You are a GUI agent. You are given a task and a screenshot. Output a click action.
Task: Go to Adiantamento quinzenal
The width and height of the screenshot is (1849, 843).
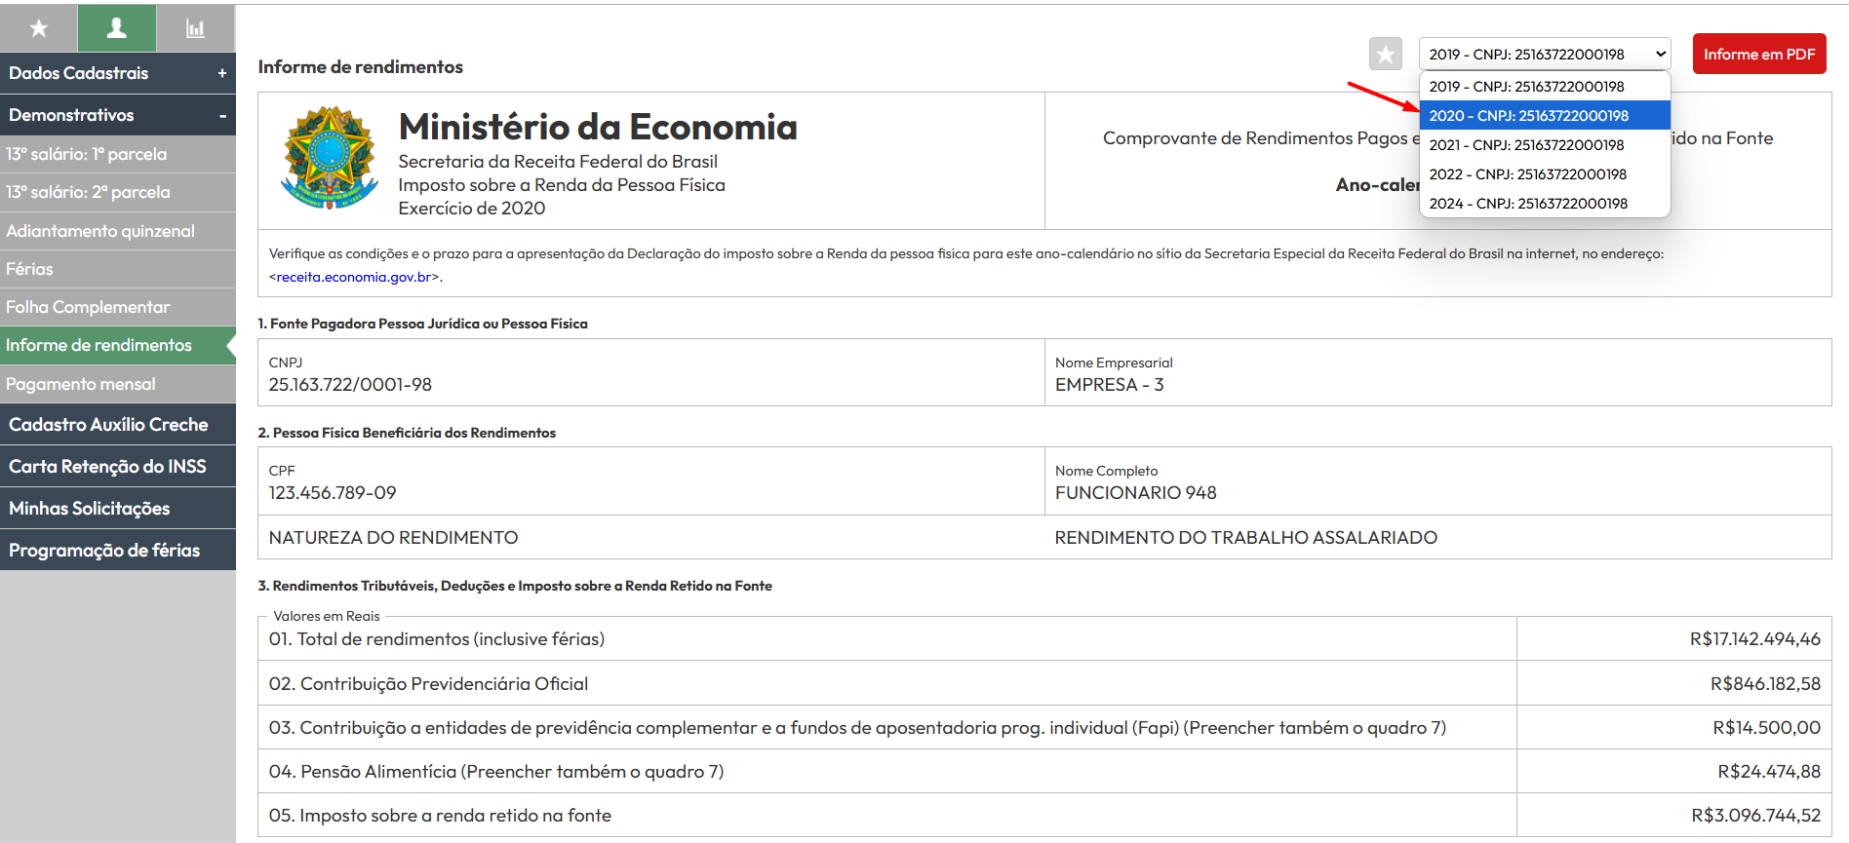click(x=118, y=231)
